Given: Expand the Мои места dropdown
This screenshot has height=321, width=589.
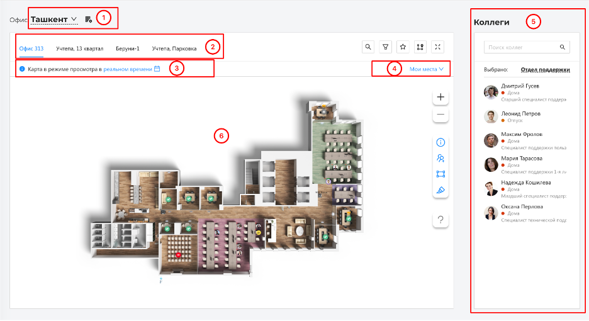Looking at the screenshot, I should 427,69.
